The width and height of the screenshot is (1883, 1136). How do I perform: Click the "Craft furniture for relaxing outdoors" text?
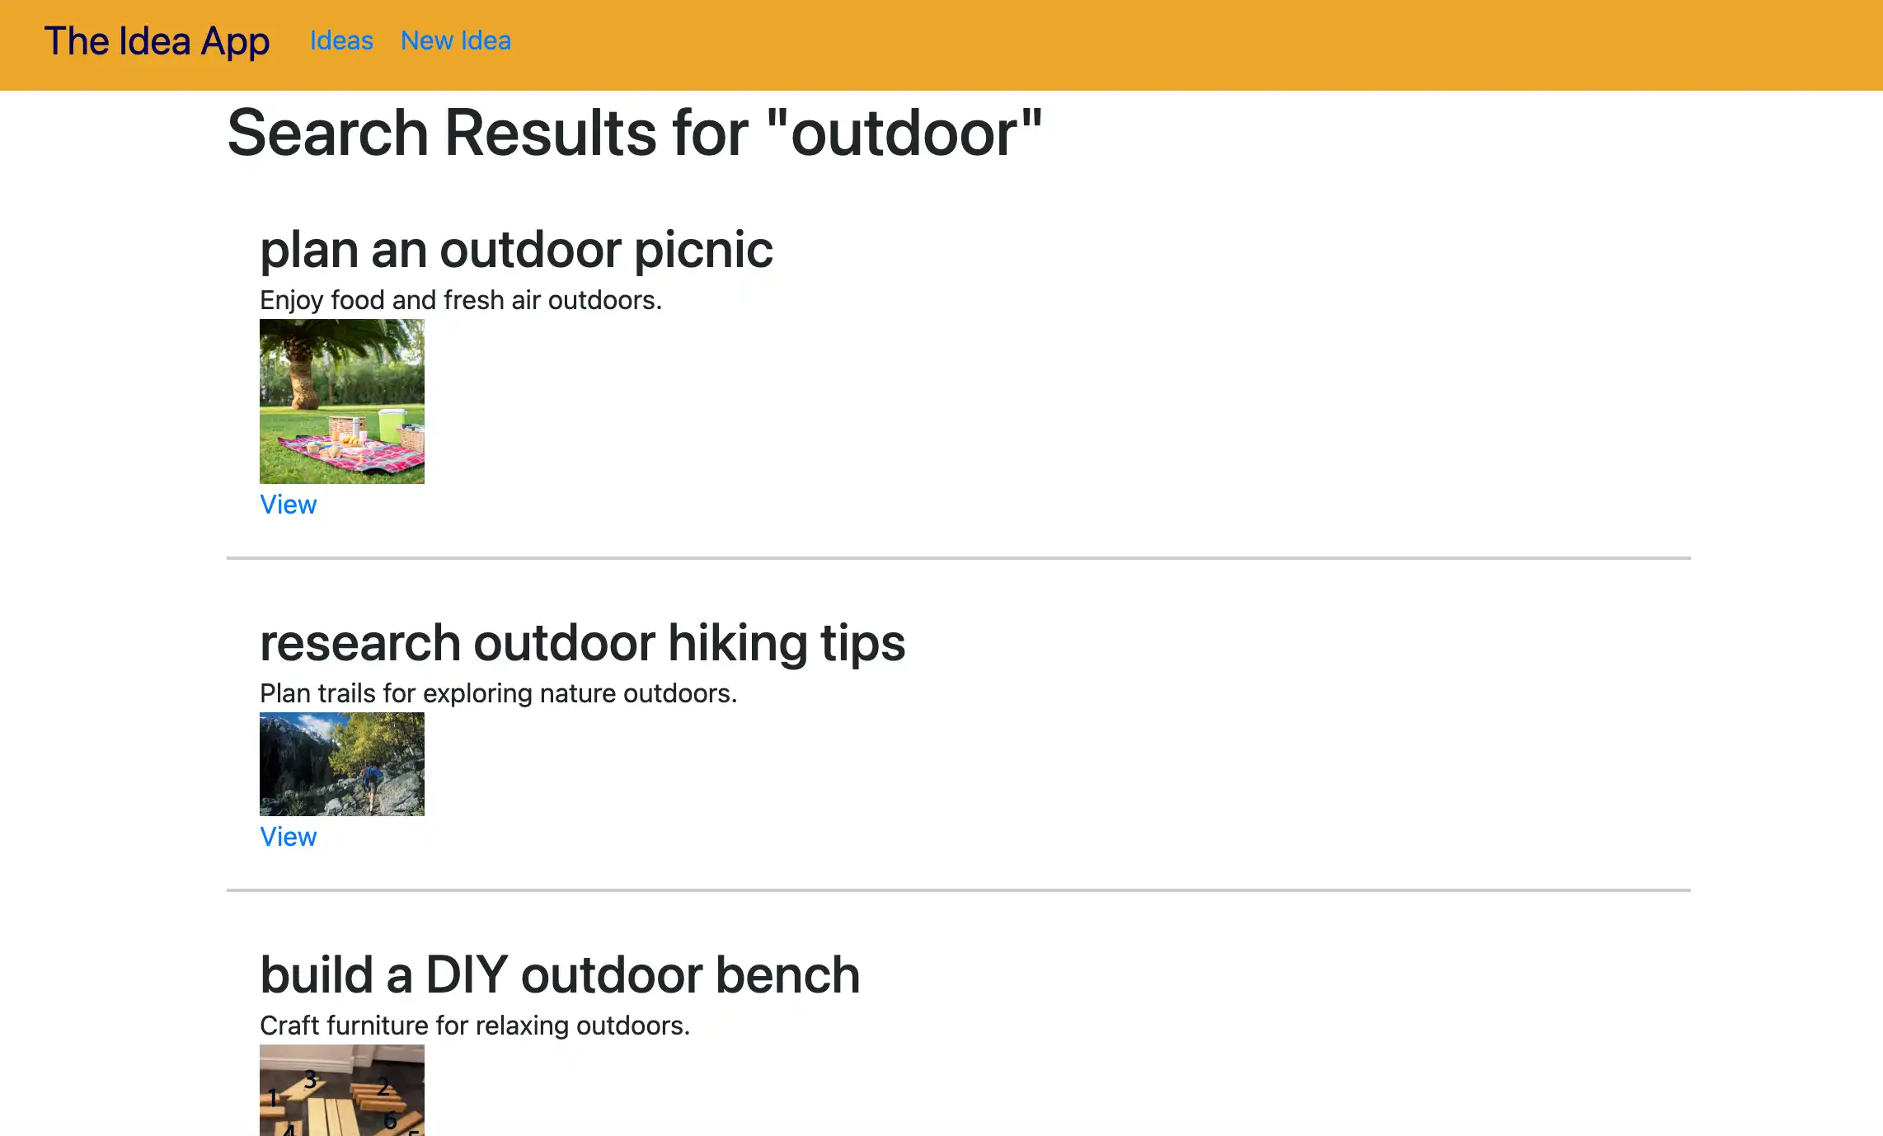(474, 1025)
